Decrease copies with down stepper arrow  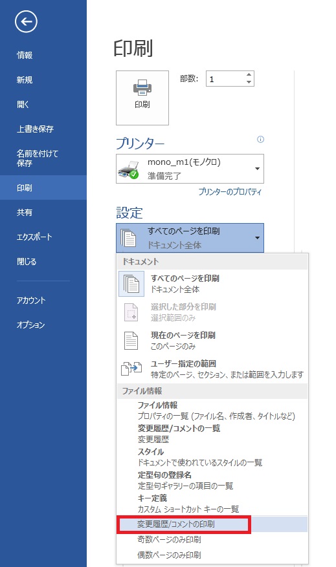(249, 82)
